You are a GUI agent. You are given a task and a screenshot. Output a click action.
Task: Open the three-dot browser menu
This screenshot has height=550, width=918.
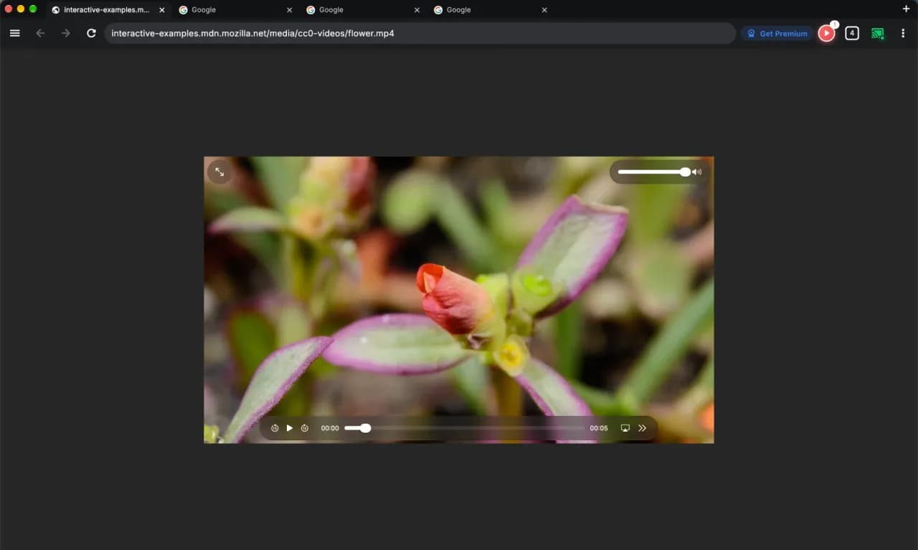pos(903,33)
